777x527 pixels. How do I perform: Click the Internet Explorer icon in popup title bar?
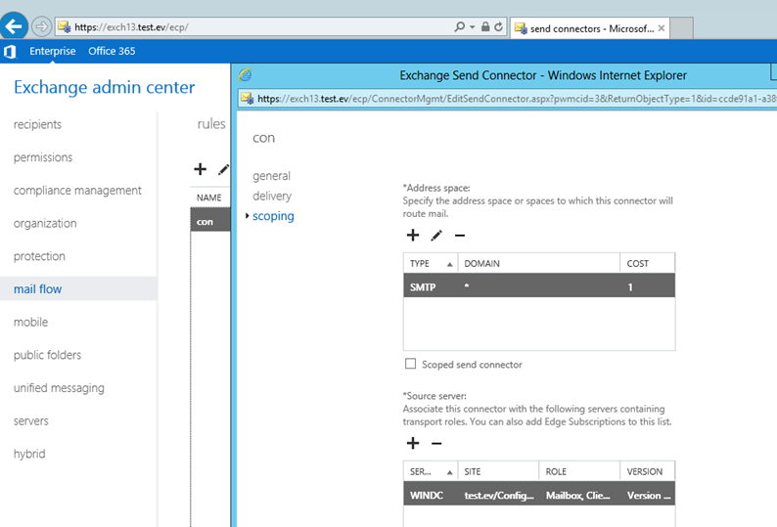246,74
